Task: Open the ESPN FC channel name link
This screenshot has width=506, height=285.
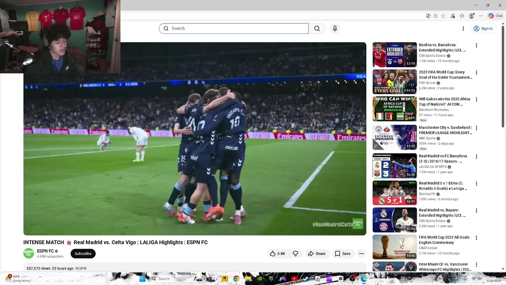Action: [45, 251]
